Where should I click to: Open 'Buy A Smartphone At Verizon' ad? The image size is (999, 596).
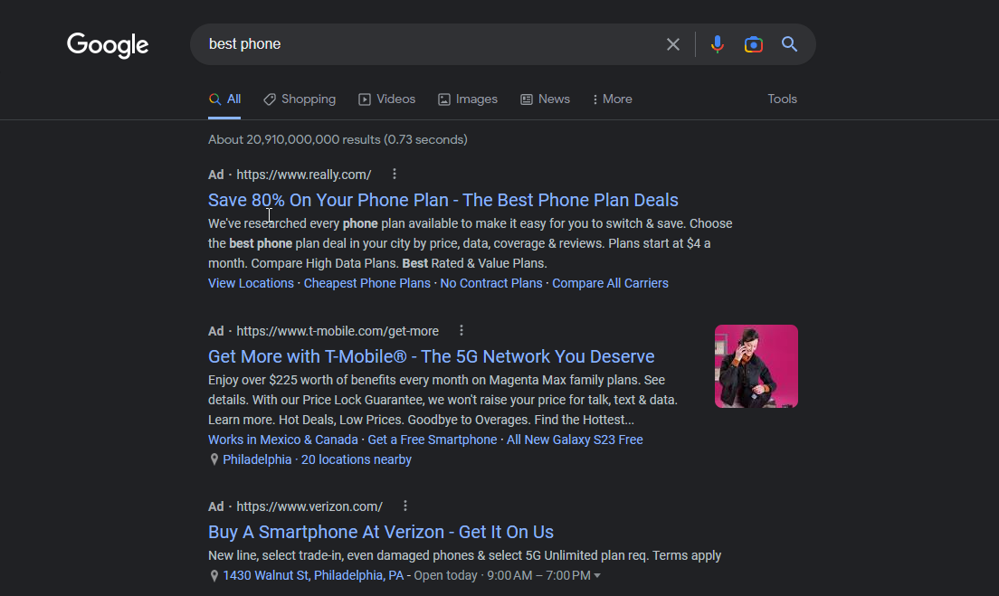pyautogui.click(x=381, y=532)
